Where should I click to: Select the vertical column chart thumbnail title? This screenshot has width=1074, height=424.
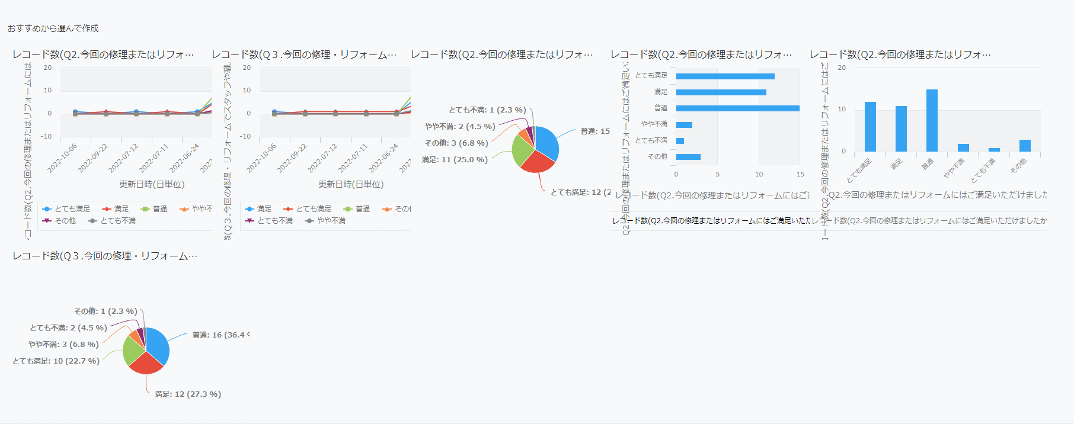(900, 54)
